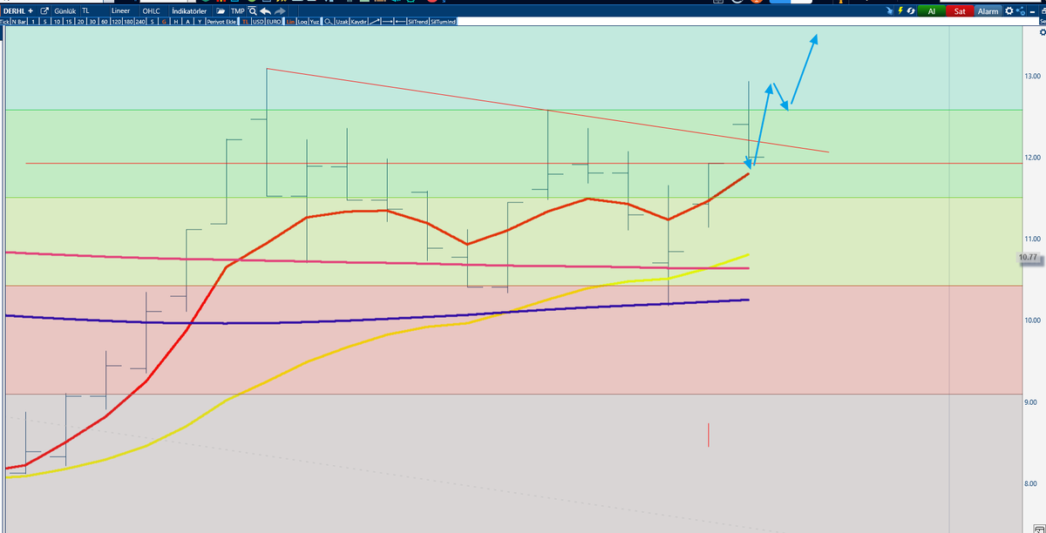1046x533 pixels.
Task: Select the 60 minute period
Action: click(105, 21)
